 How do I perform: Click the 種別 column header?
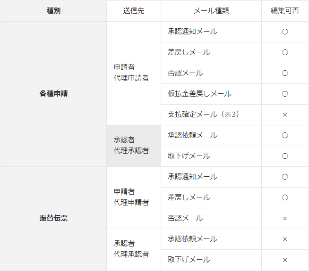[53, 11]
